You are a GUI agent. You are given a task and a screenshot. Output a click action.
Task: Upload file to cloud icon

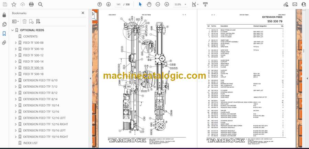point(23,4)
